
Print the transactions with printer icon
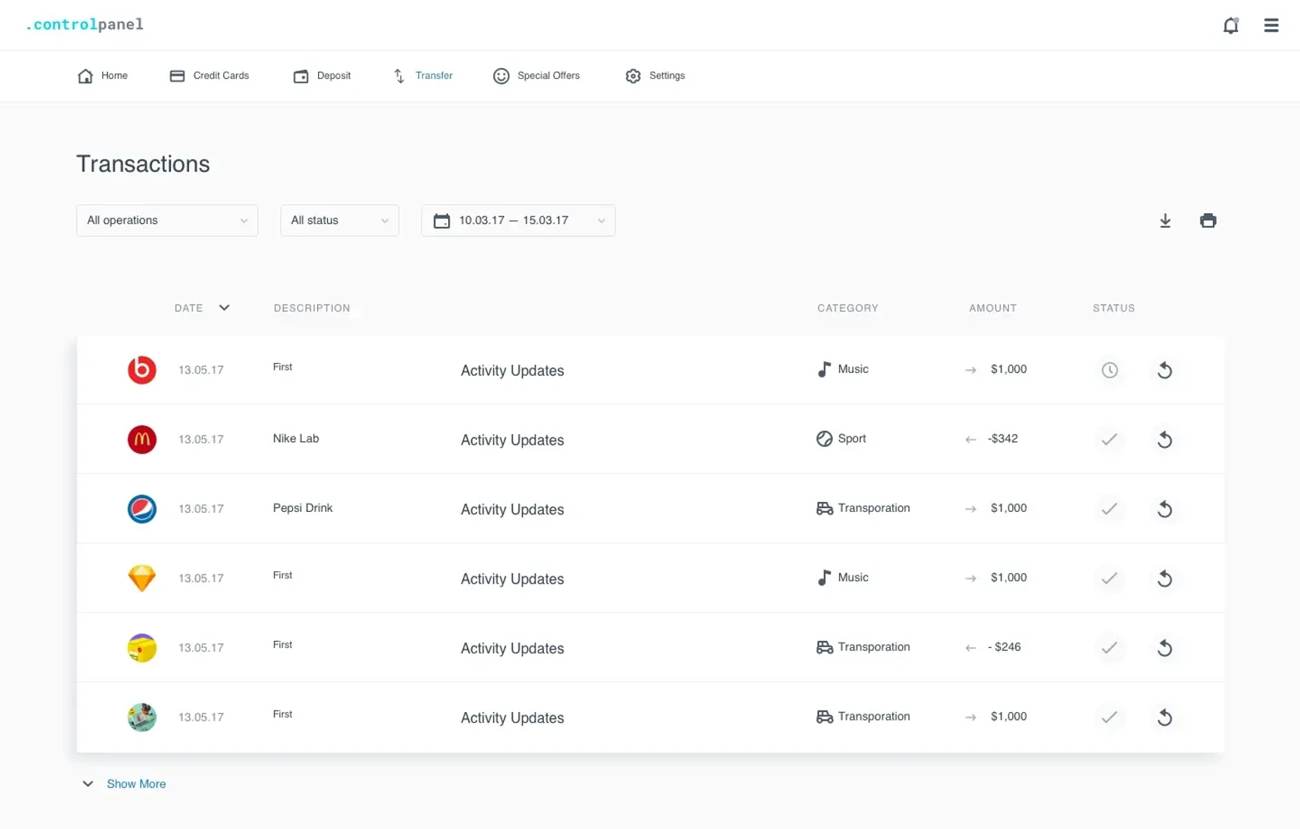(x=1207, y=221)
